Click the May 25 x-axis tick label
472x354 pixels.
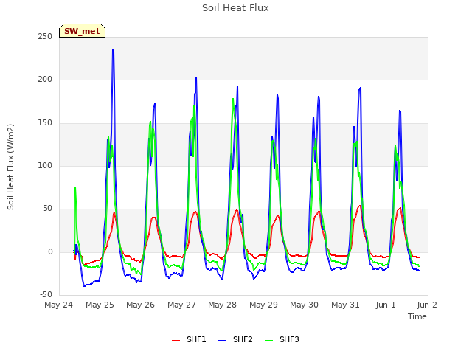click(100, 305)
